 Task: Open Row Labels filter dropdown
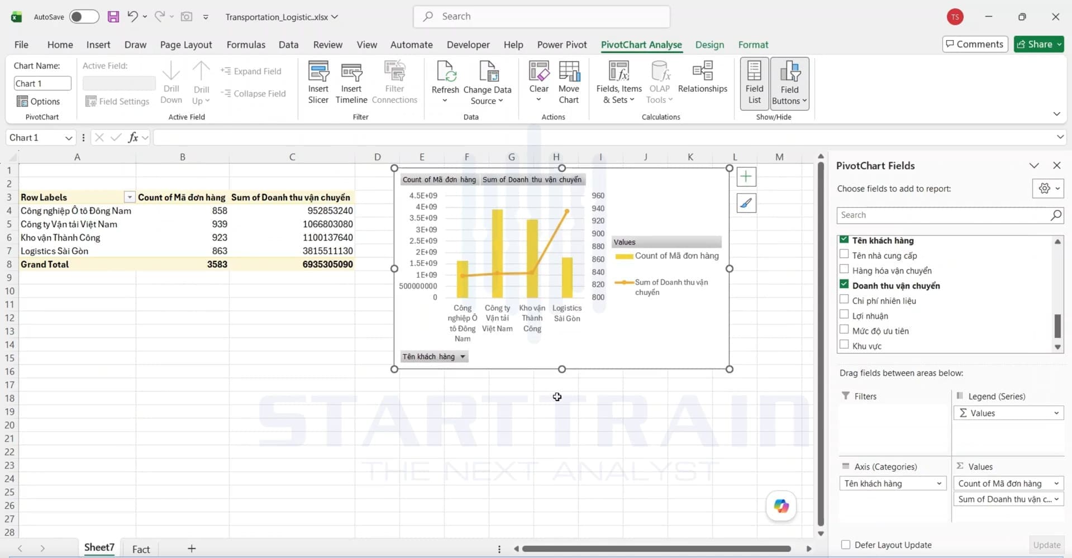(x=129, y=197)
